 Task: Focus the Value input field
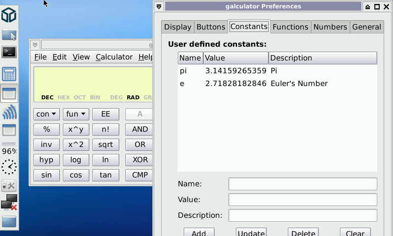(x=303, y=200)
